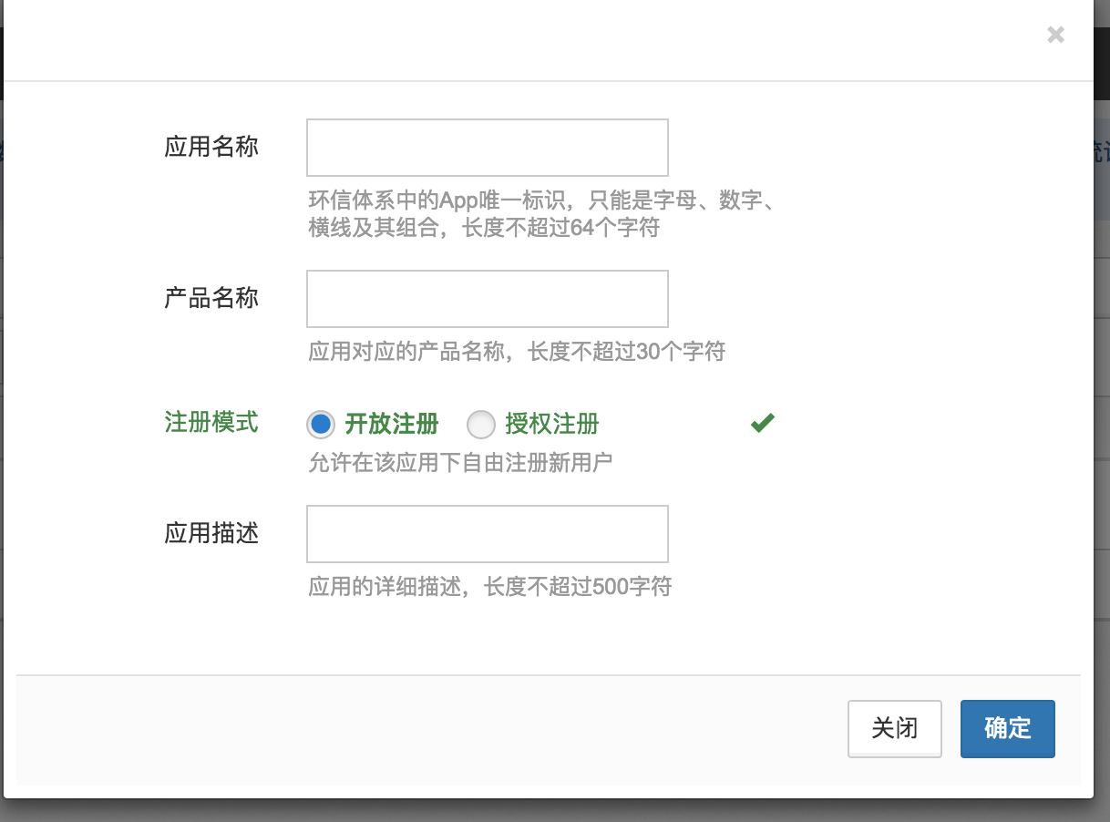Image resolution: width=1110 pixels, height=822 pixels.
Task: Click the 产品名称 field label
Action: click(x=211, y=298)
